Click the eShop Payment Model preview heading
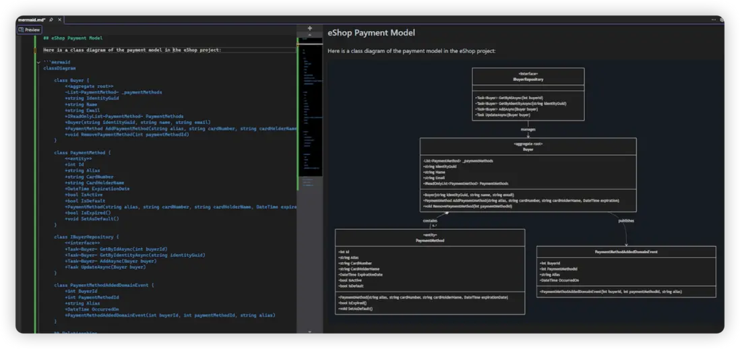 tap(371, 32)
